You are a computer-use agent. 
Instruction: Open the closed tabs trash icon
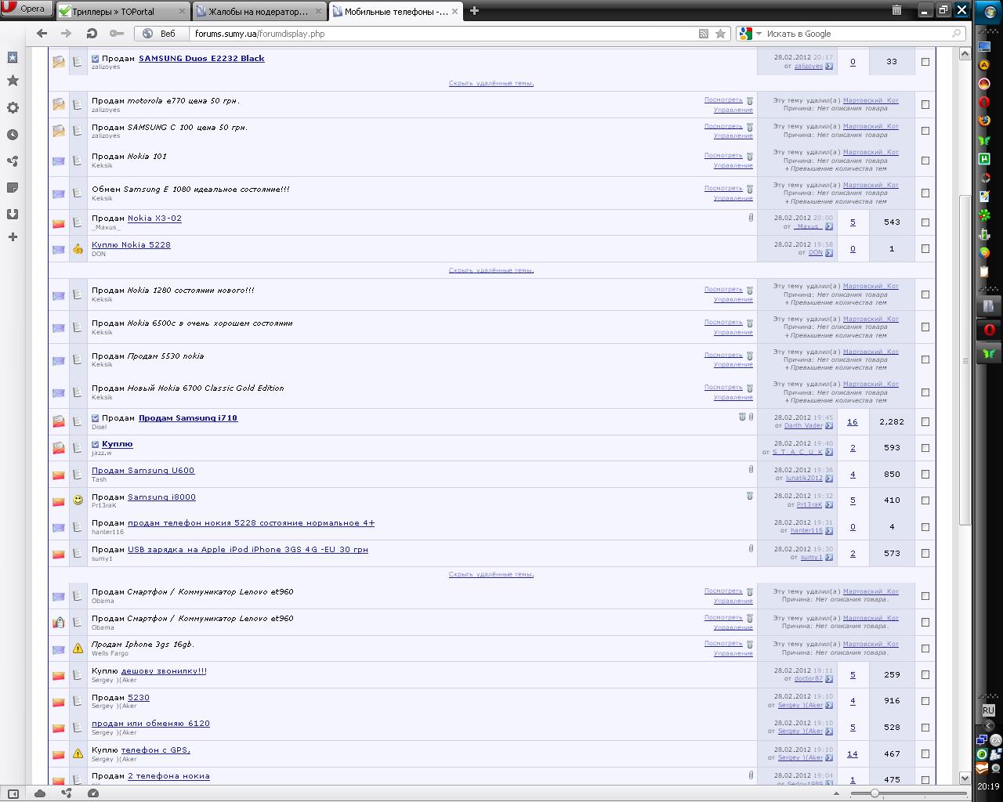coord(896,10)
